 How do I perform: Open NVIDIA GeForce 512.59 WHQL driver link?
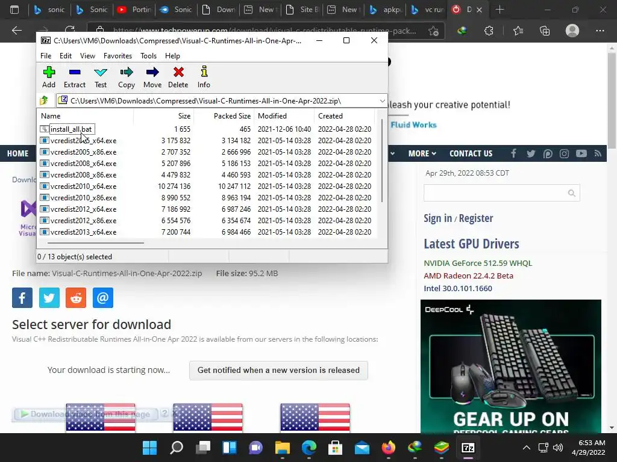pos(478,263)
